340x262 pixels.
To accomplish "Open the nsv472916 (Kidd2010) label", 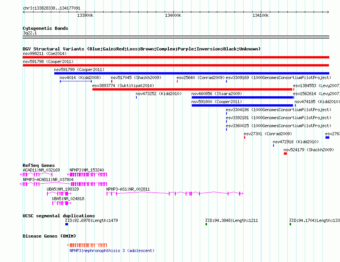I will [296, 142].
